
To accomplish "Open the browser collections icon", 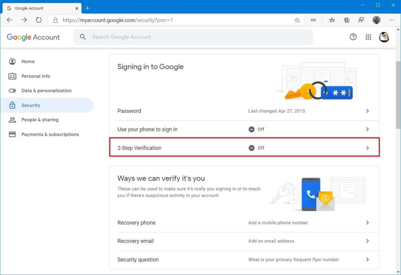I will [x=347, y=20].
